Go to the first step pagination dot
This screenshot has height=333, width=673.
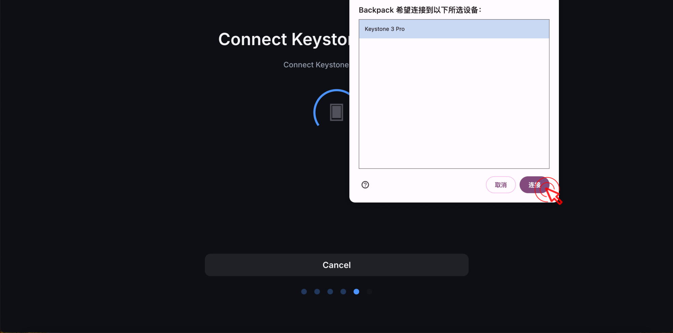point(304,292)
